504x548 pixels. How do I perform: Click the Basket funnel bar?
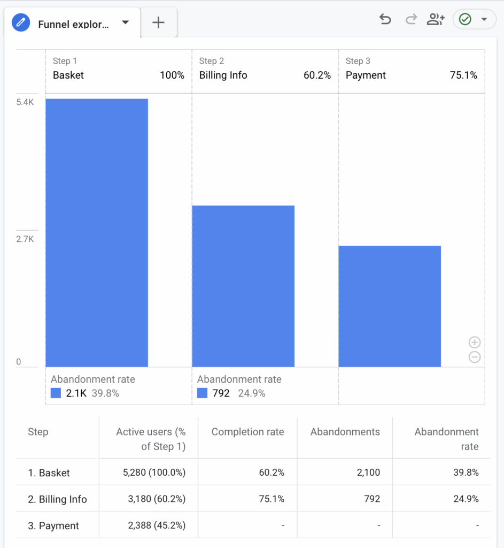tap(97, 233)
